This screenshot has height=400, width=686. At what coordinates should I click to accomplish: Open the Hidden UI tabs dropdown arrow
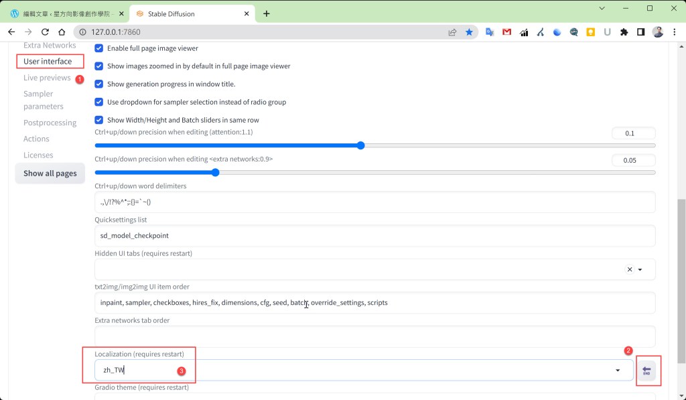click(x=640, y=269)
